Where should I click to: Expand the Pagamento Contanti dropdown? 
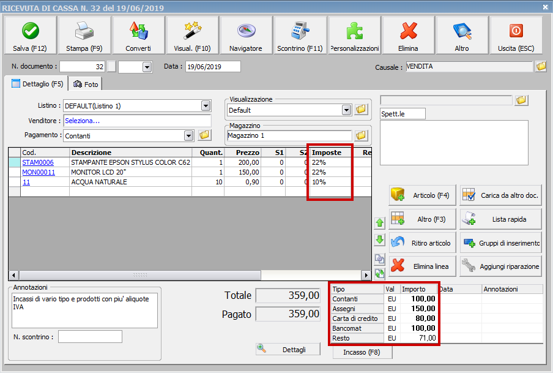click(189, 135)
